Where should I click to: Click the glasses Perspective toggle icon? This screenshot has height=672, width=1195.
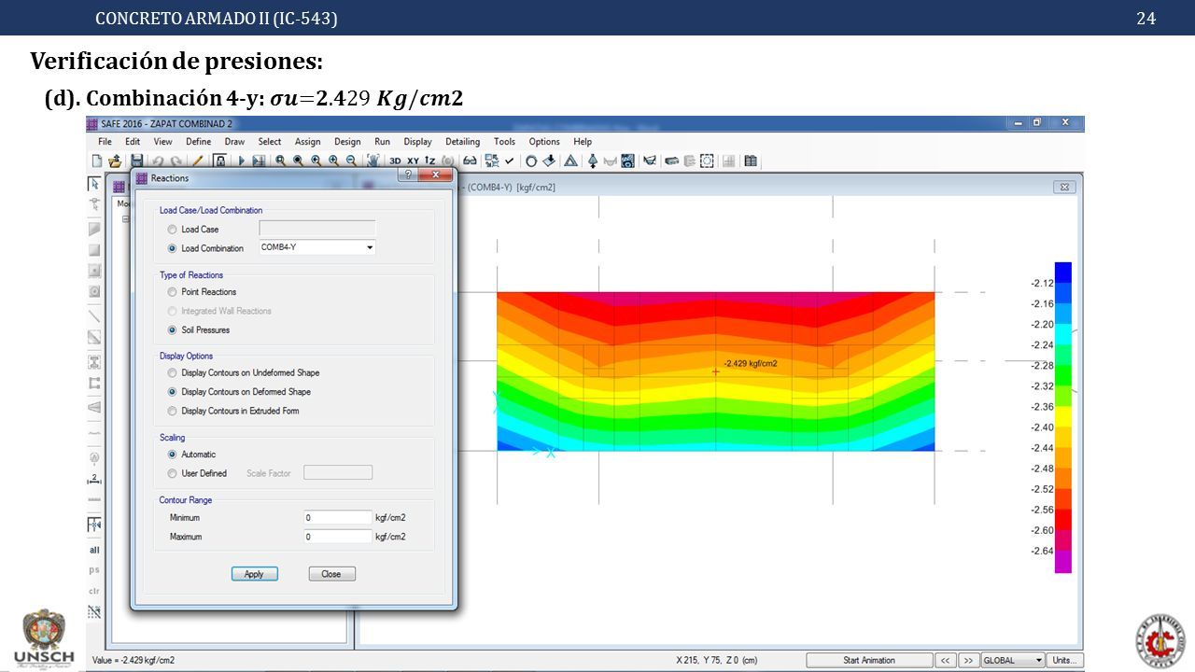pos(470,161)
